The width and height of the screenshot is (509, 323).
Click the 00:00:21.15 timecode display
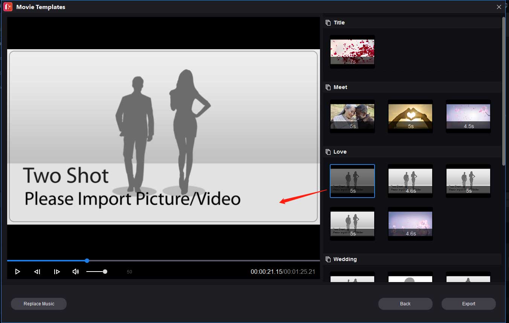267,272
